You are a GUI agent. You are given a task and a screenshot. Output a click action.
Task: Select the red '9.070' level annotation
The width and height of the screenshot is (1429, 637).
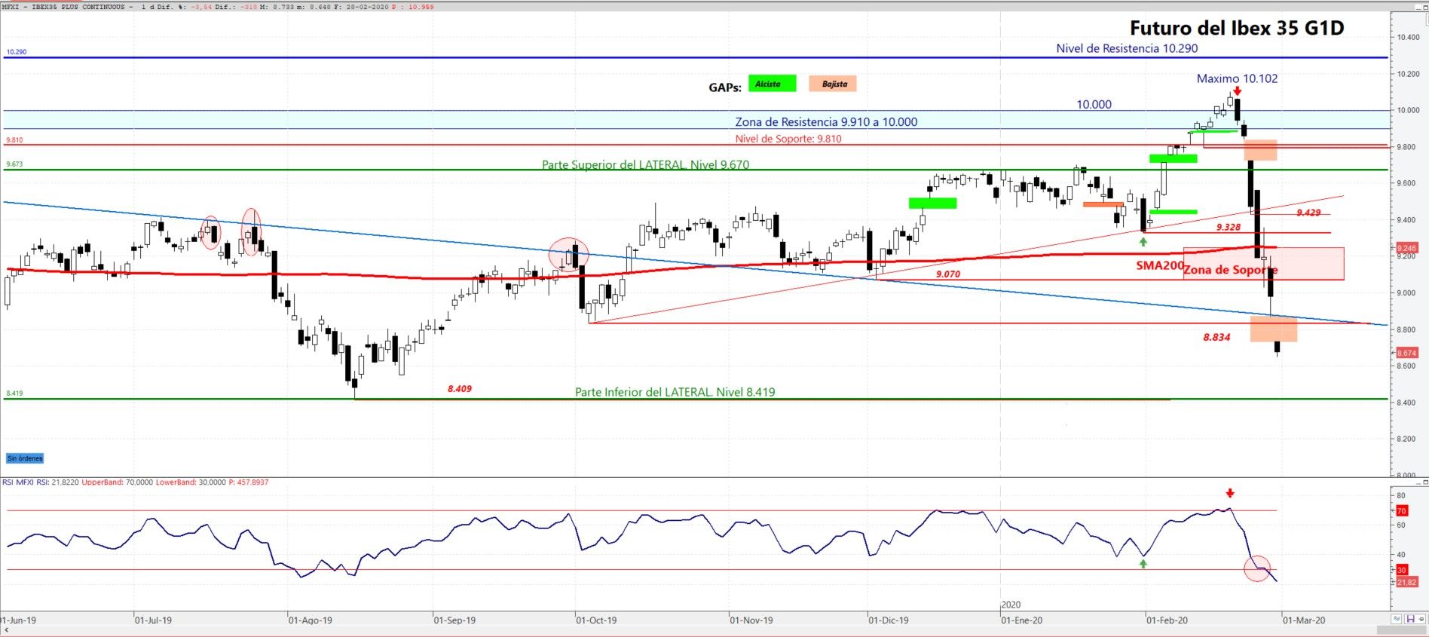tap(948, 274)
